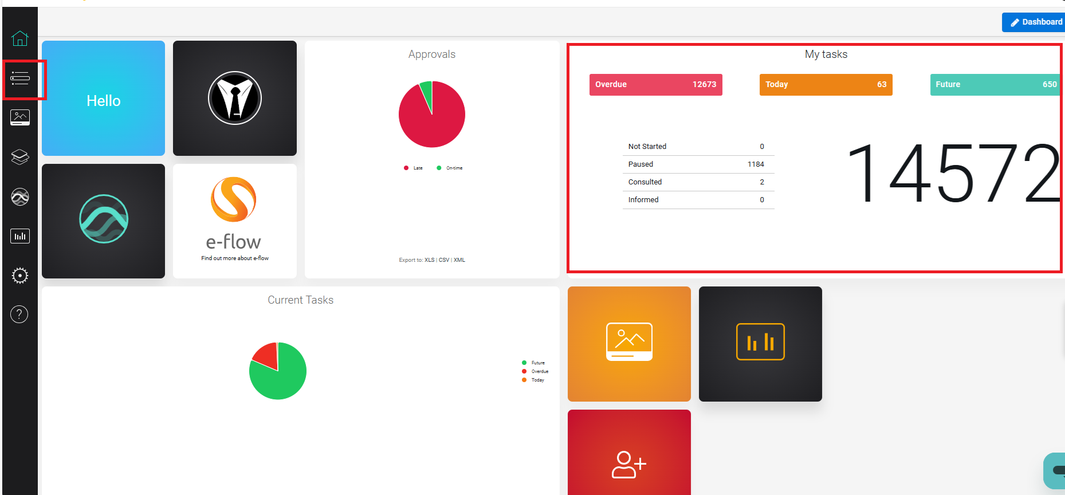Select the teal Future tasks bar

coord(995,85)
